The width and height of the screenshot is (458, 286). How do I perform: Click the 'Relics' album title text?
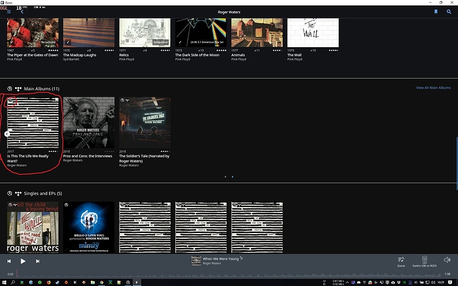click(124, 55)
